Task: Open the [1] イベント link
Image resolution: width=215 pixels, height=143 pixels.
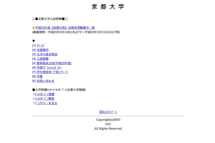Action: coord(40,45)
